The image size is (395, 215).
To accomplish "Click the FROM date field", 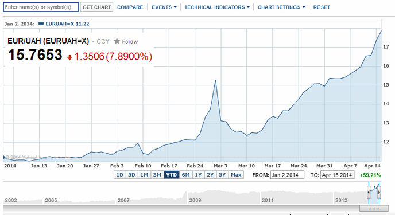I will coord(287,175).
